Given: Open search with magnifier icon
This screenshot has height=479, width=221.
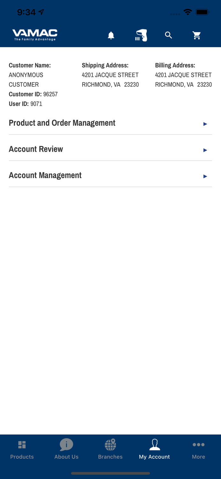Looking at the screenshot, I should [168, 35].
